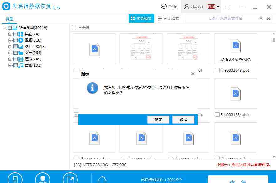Clear the file name filter
Screen dimensions: 276x183
tap(268, 18)
